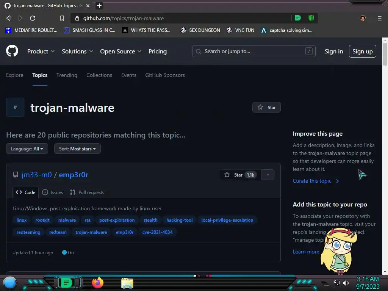
Task: Open the green message extension icon
Action: click(298, 18)
